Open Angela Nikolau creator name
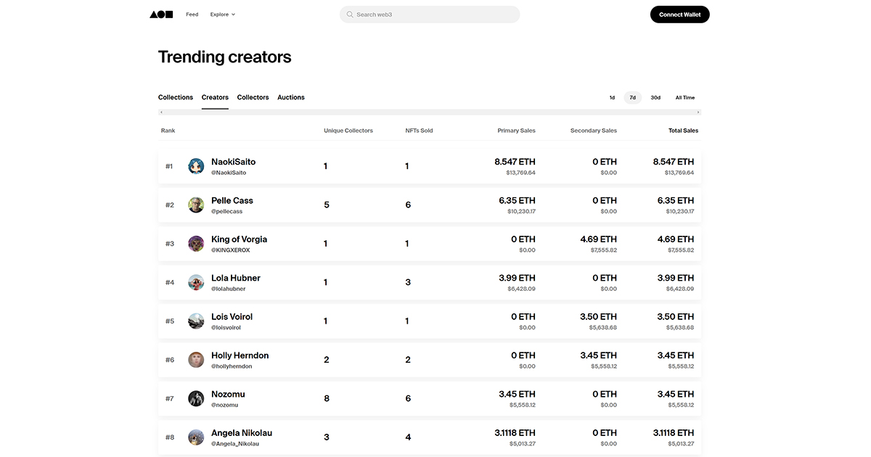This screenshot has height=457, width=871. click(242, 433)
